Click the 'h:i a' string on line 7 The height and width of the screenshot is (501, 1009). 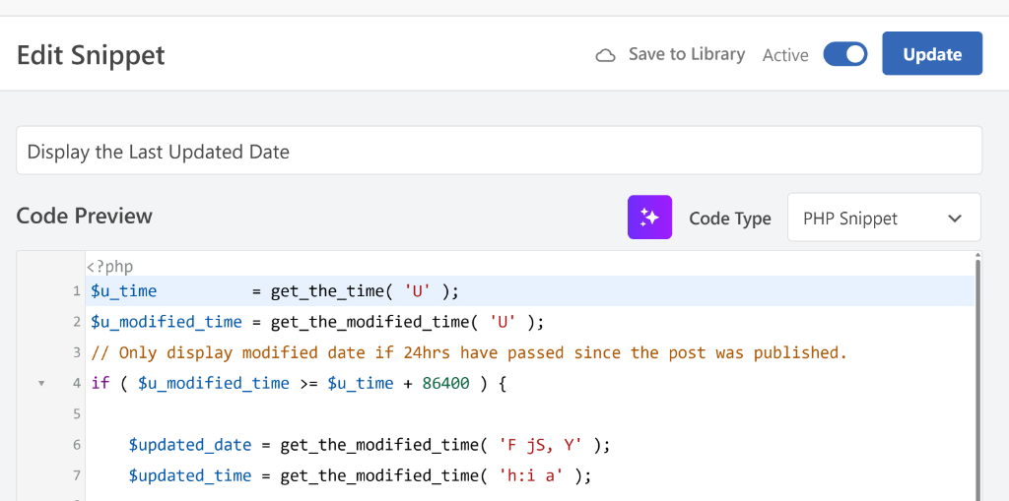point(535,475)
